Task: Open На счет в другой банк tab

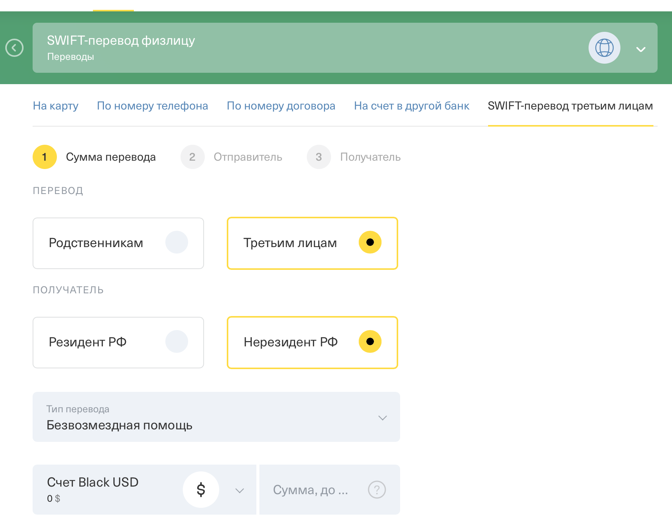Action: pyautogui.click(x=411, y=106)
